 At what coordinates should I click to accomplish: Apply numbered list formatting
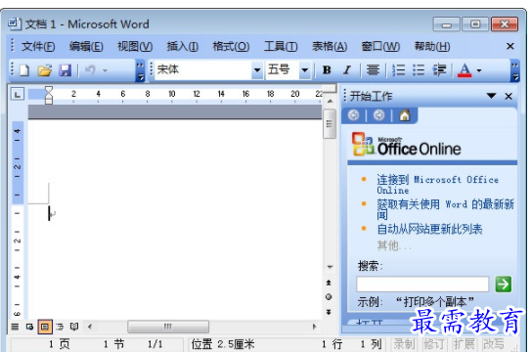(399, 70)
